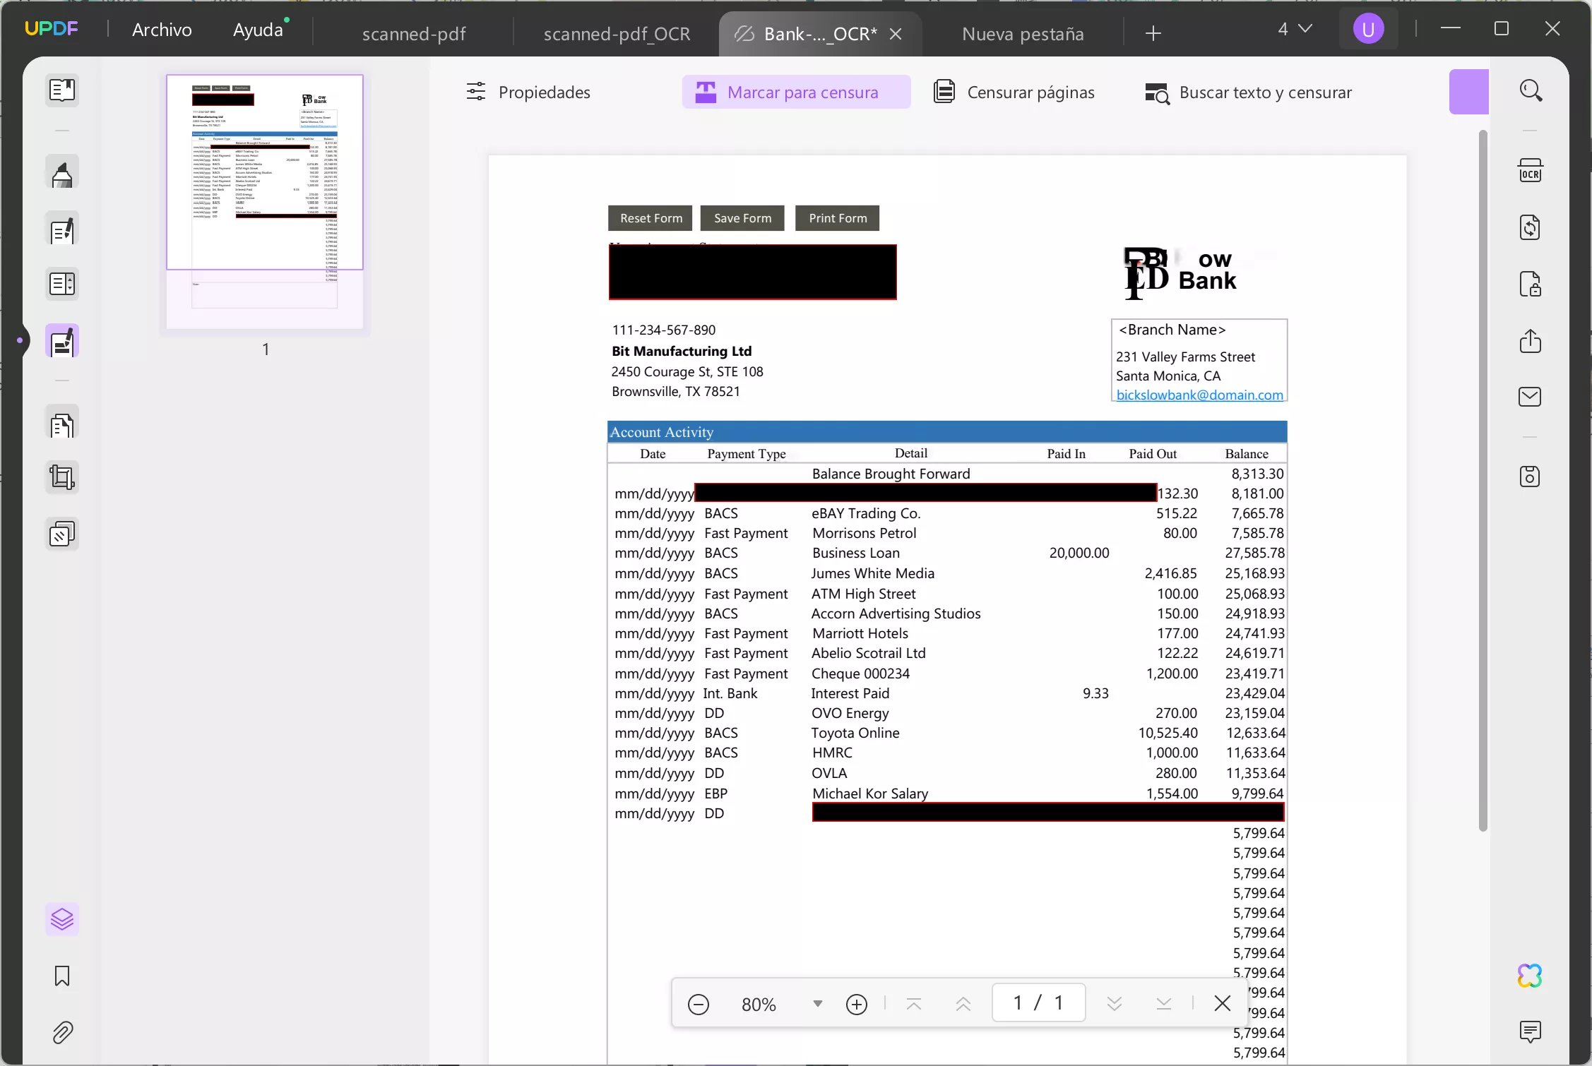Click the 'Business Loan' detail cell

point(856,553)
